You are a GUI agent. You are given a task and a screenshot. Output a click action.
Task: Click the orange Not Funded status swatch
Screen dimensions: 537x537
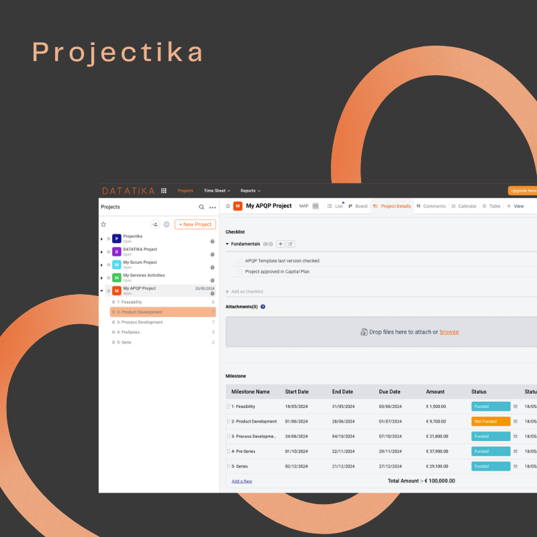pyautogui.click(x=491, y=422)
